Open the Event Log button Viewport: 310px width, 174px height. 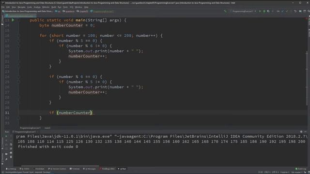click(x=301, y=169)
